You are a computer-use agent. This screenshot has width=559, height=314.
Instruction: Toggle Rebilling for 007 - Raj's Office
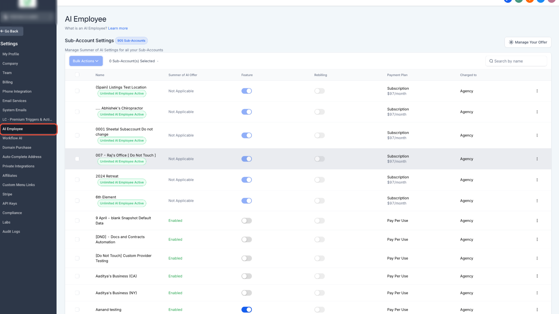coord(319,159)
